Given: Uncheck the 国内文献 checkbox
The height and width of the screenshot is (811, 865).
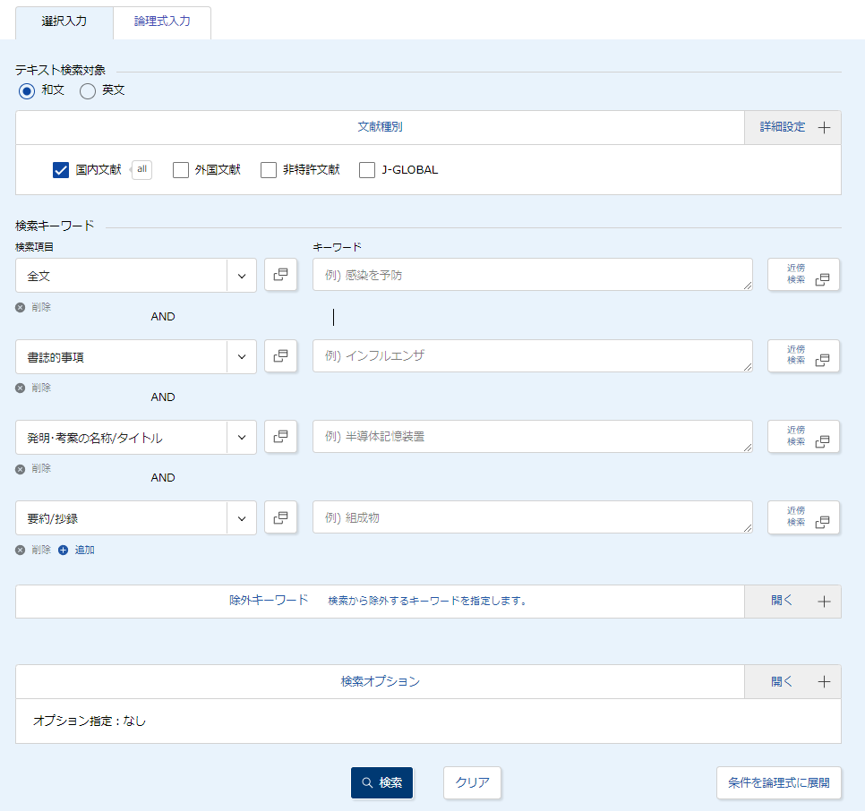Looking at the screenshot, I should (x=61, y=170).
